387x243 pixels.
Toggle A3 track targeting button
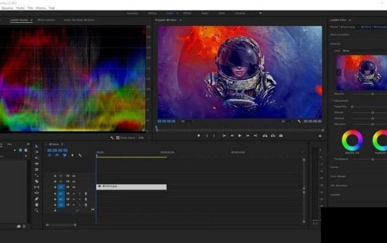pos(61,205)
